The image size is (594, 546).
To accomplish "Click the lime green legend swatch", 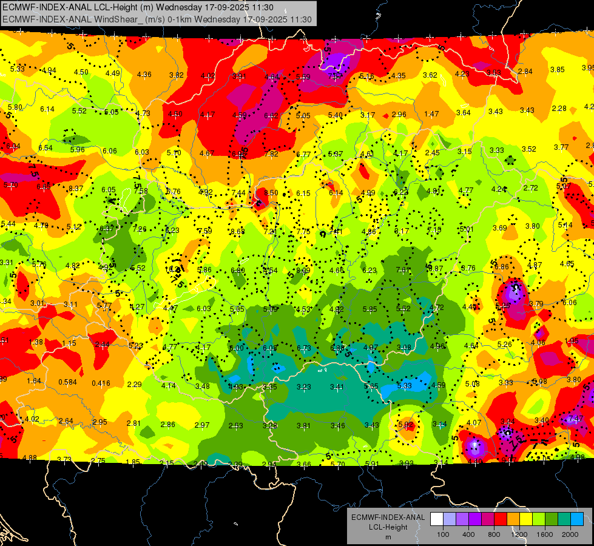I will [539, 519].
